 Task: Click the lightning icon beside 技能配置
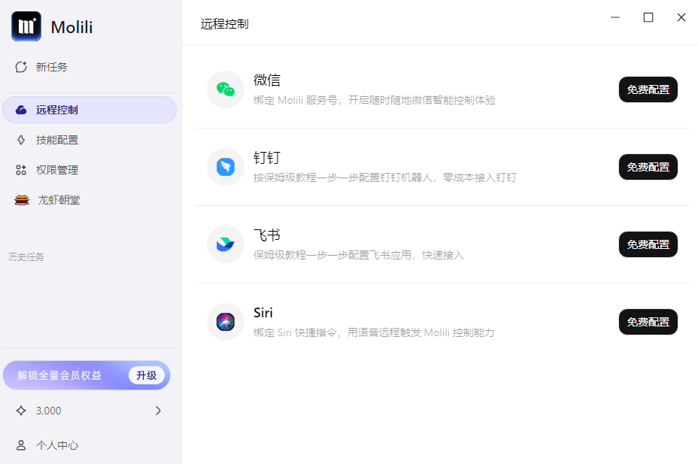pyautogui.click(x=21, y=140)
